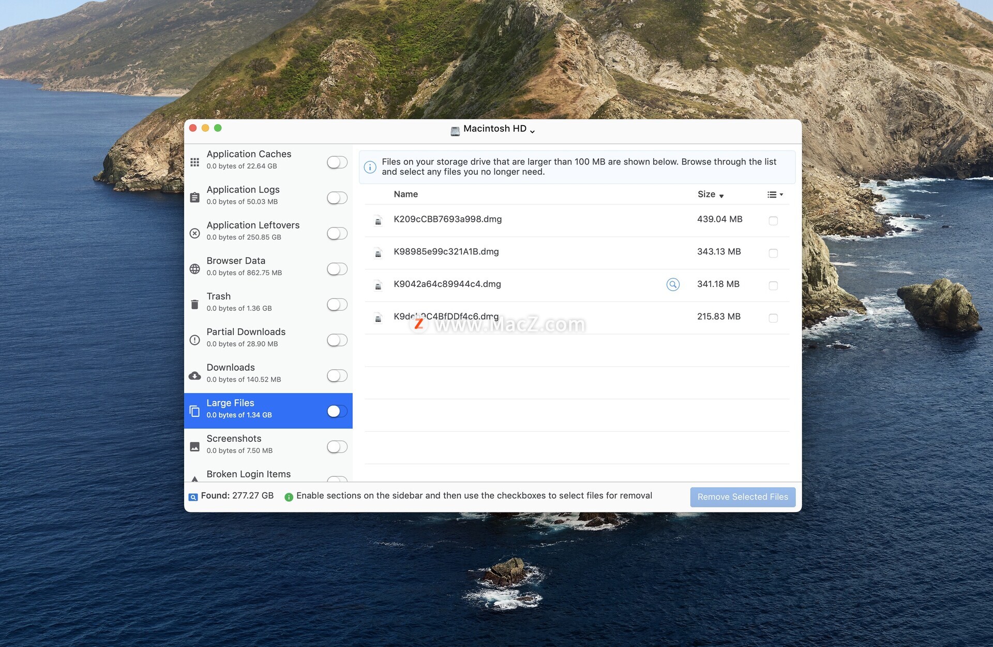The image size is (993, 647).
Task: Enable the Application Caches toggle
Action: point(337,162)
